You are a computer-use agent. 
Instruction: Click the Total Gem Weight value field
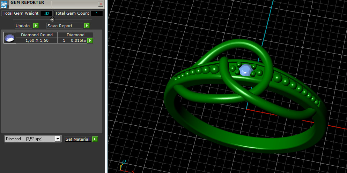[46, 14]
